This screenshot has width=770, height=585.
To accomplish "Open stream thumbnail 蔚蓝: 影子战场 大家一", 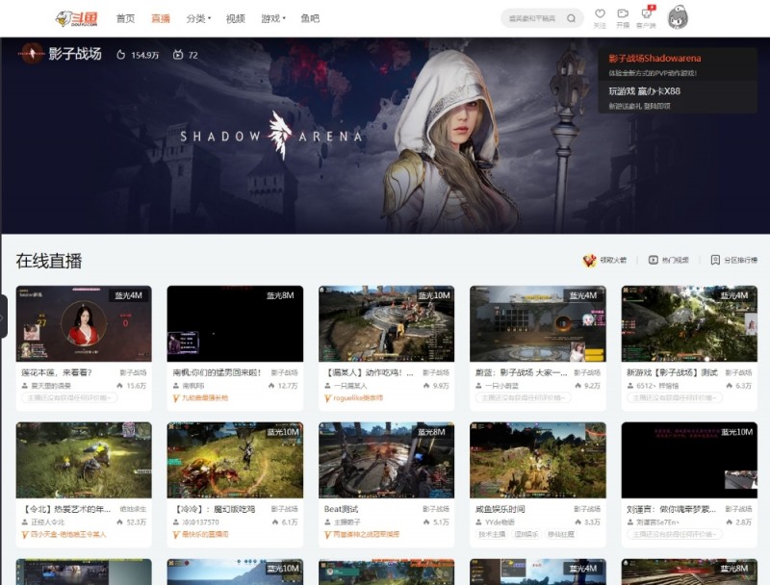I will point(538,324).
